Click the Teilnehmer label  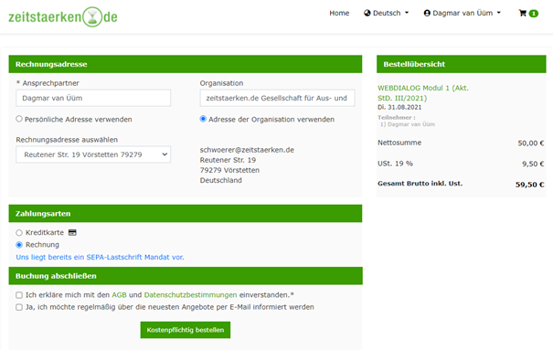click(397, 117)
